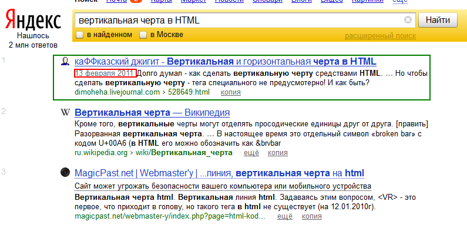Viewport: 467px width, 228px height.
Task: Open the MagicPast.net Webmaster'y result title
Action: point(219,173)
